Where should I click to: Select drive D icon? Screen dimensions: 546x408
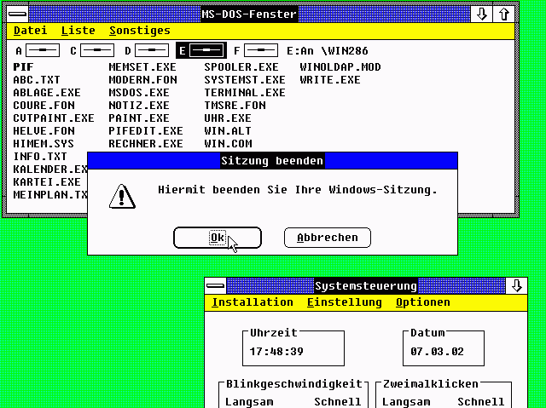(152, 51)
